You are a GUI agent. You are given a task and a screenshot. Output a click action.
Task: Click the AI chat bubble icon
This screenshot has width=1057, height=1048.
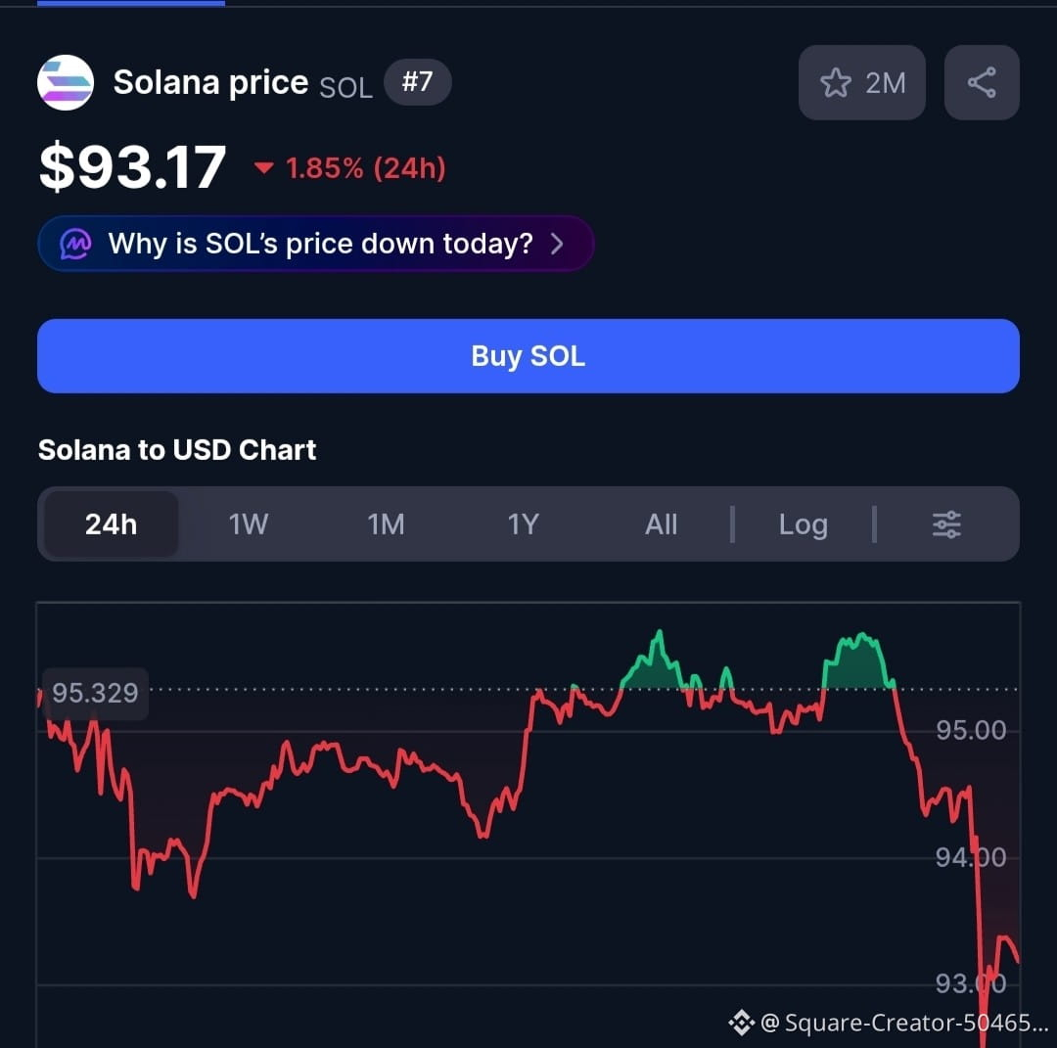point(75,244)
